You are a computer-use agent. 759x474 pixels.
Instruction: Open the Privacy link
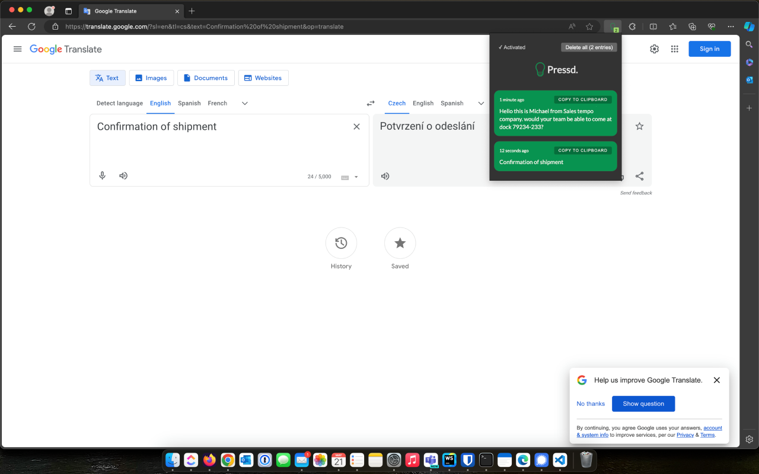(x=685, y=435)
